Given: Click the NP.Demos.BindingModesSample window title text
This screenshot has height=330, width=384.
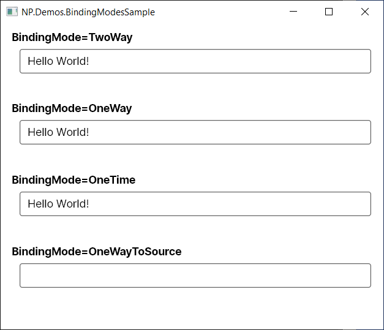Looking at the screenshot, I should 88,12.
